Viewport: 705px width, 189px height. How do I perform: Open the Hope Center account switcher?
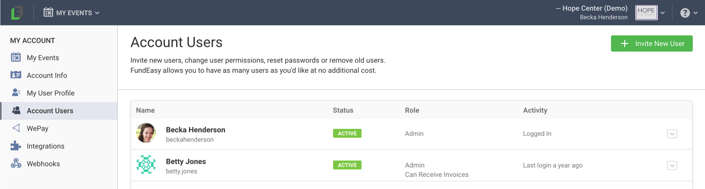point(650,13)
